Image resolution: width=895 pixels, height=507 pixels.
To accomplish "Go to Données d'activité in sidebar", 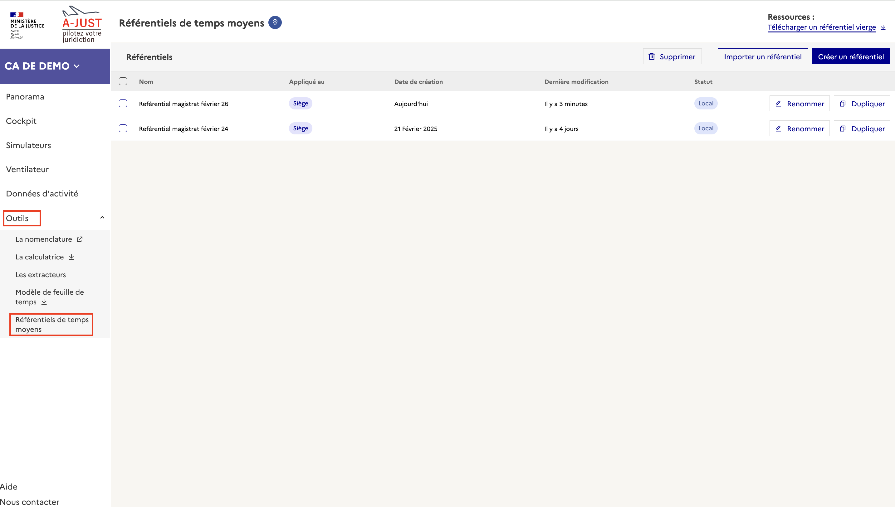I will (x=42, y=194).
